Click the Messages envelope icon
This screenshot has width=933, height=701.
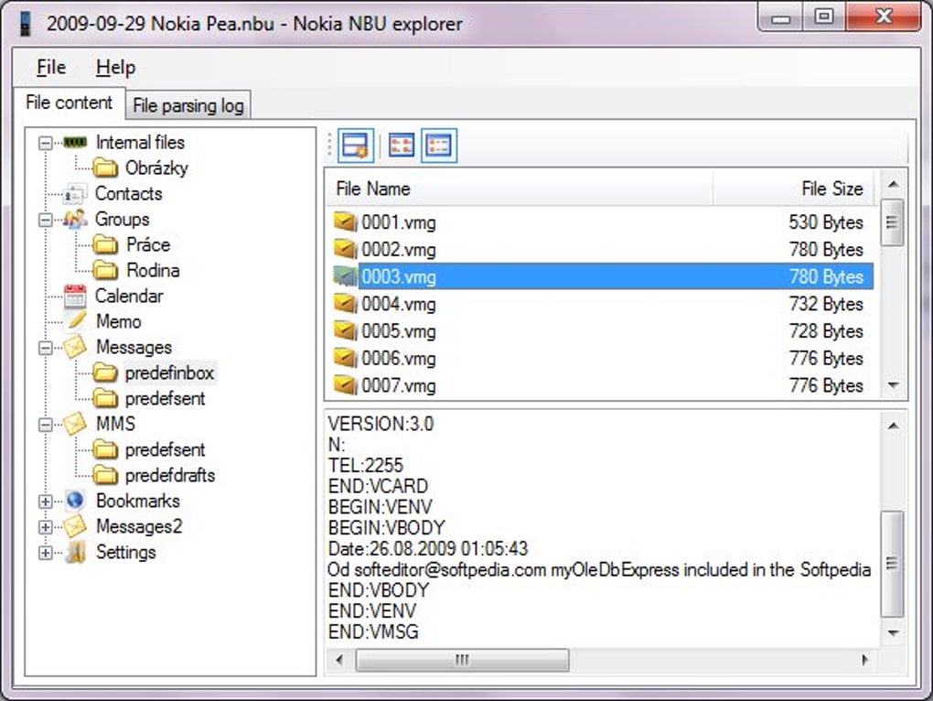coord(76,347)
